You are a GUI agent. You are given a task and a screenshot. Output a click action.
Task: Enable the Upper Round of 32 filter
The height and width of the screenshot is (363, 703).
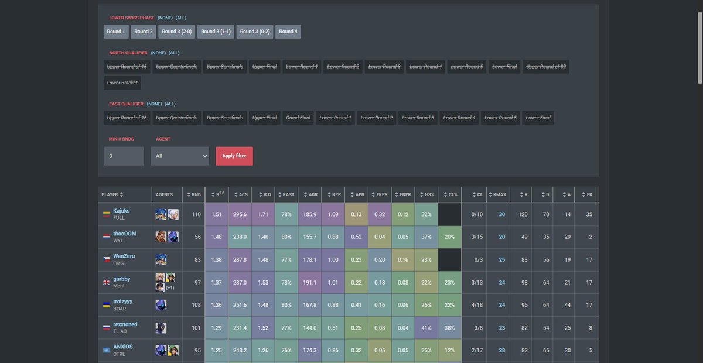(546, 67)
